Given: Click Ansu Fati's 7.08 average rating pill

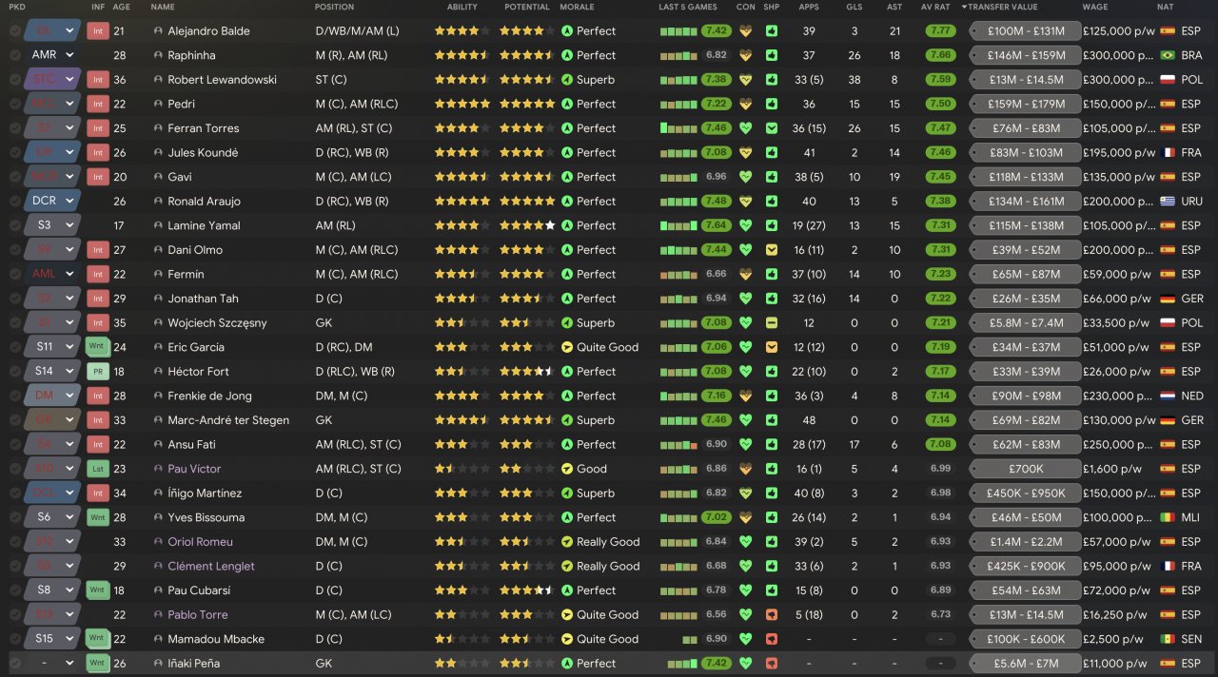Looking at the screenshot, I should pyautogui.click(x=941, y=444).
